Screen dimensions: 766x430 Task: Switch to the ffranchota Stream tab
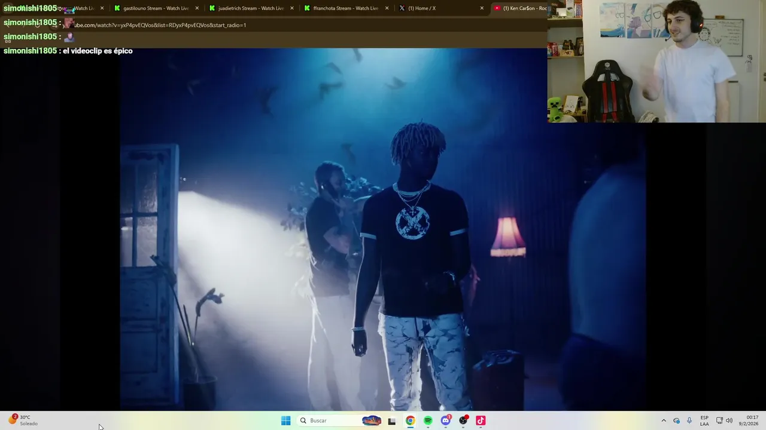pyautogui.click(x=345, y=8)
